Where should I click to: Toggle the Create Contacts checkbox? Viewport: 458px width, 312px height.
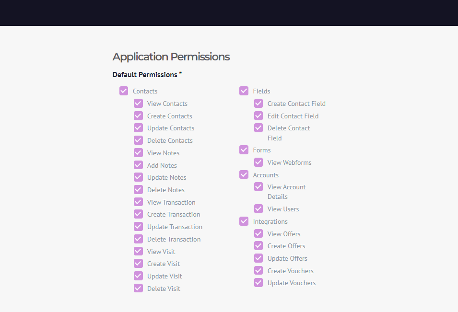[138, 116]
